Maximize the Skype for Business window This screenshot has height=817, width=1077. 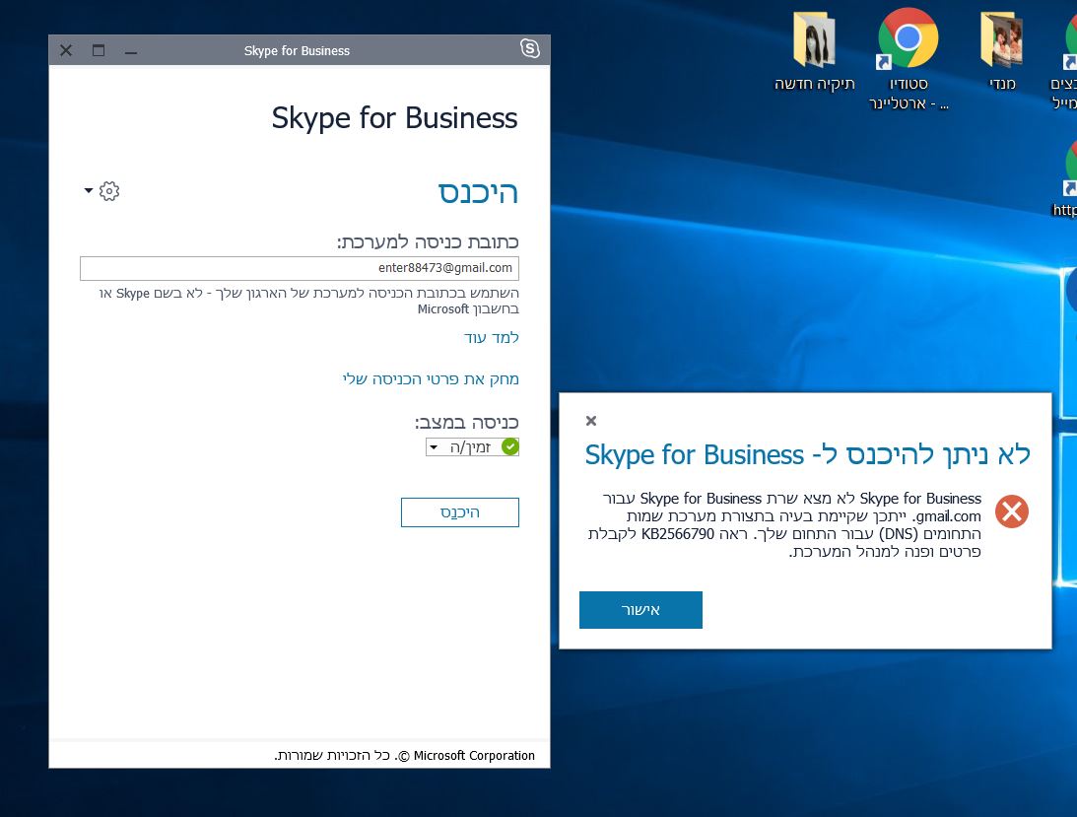[x=99, y=50]
